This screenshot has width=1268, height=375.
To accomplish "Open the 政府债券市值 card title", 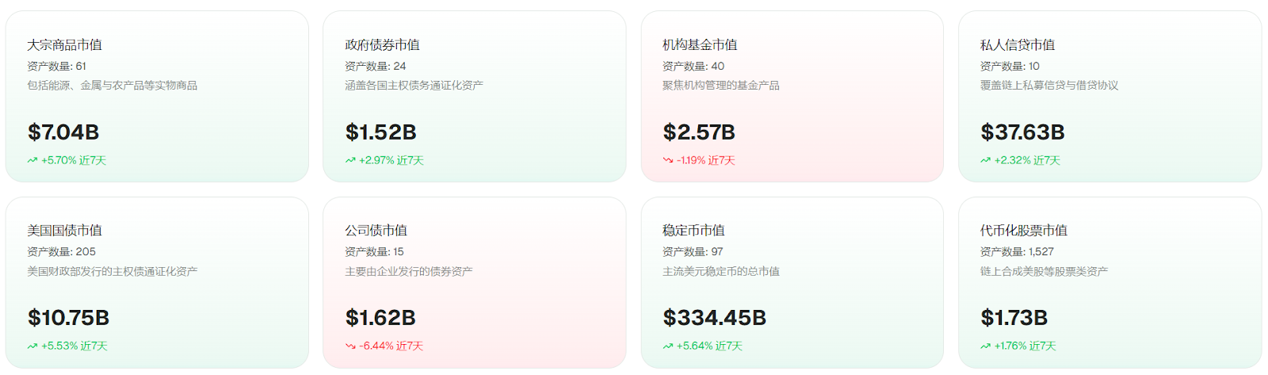I will coord(382,45).
